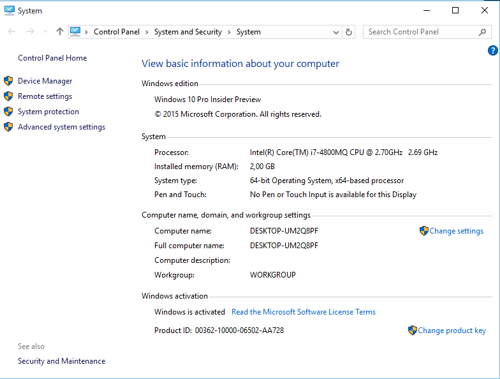The height and width of the screenshot is (379, 500).
Task: Click Change settings link
Action: click(x=457, y=231)
